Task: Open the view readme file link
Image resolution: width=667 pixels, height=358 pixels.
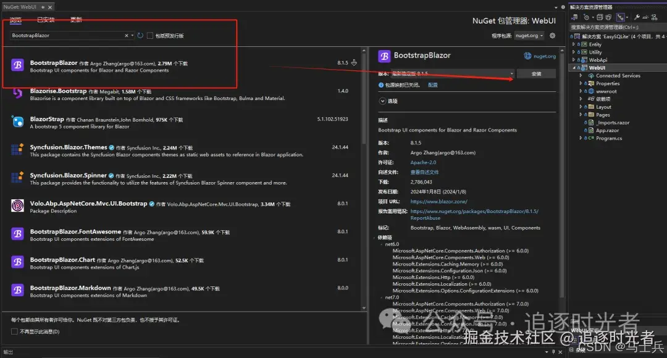Action: [424, 172]
